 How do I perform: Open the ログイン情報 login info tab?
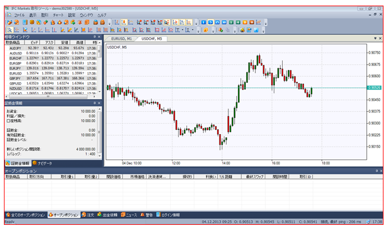[x=168, y=215]
